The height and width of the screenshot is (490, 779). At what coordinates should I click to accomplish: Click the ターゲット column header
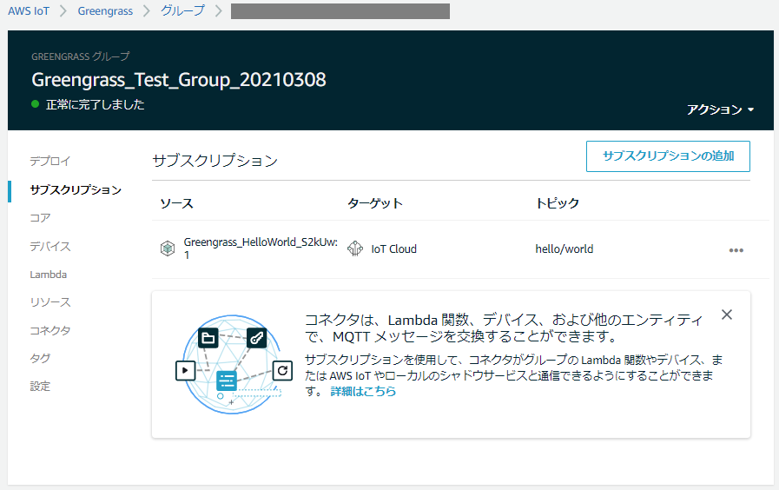[x=374, y=203]
